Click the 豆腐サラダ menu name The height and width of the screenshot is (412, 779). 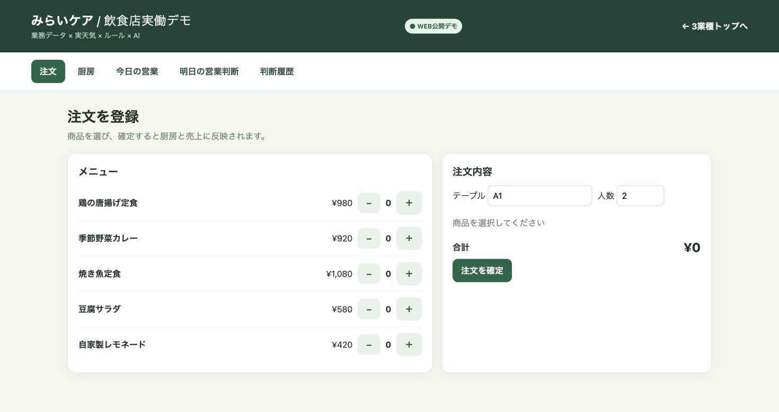tap(100, 309)
